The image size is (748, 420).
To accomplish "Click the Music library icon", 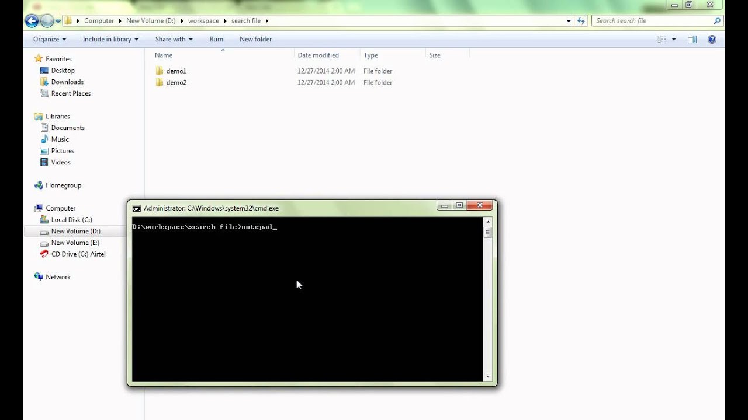I will click(x=44, y=139).
